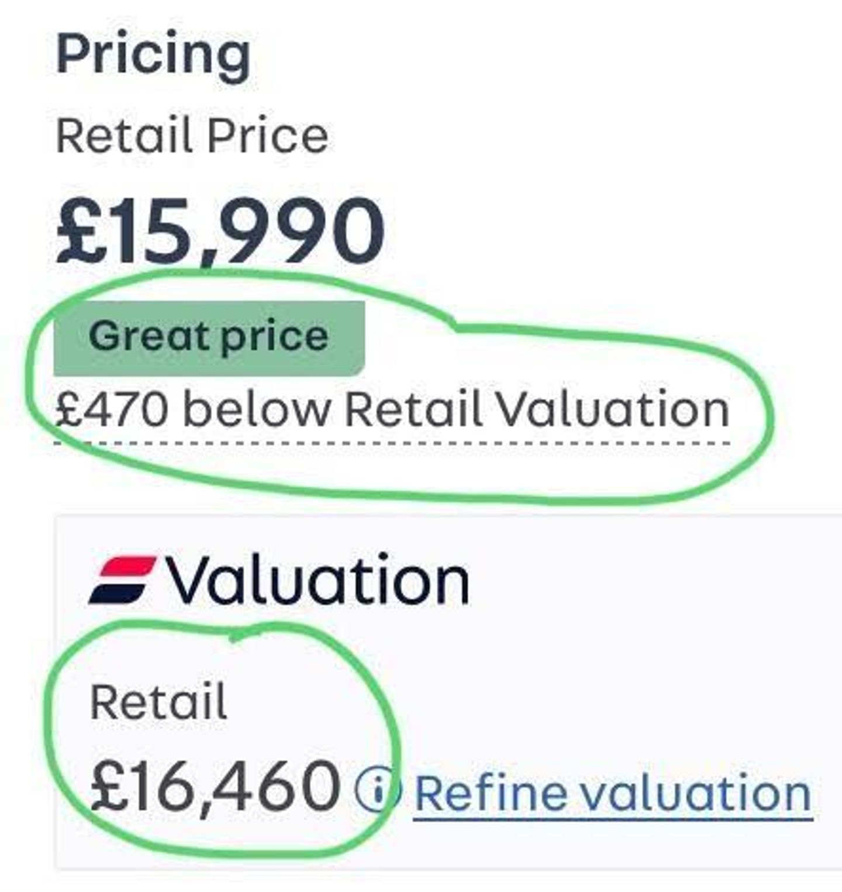Click the word Refine in the blue link

point(488,793)
